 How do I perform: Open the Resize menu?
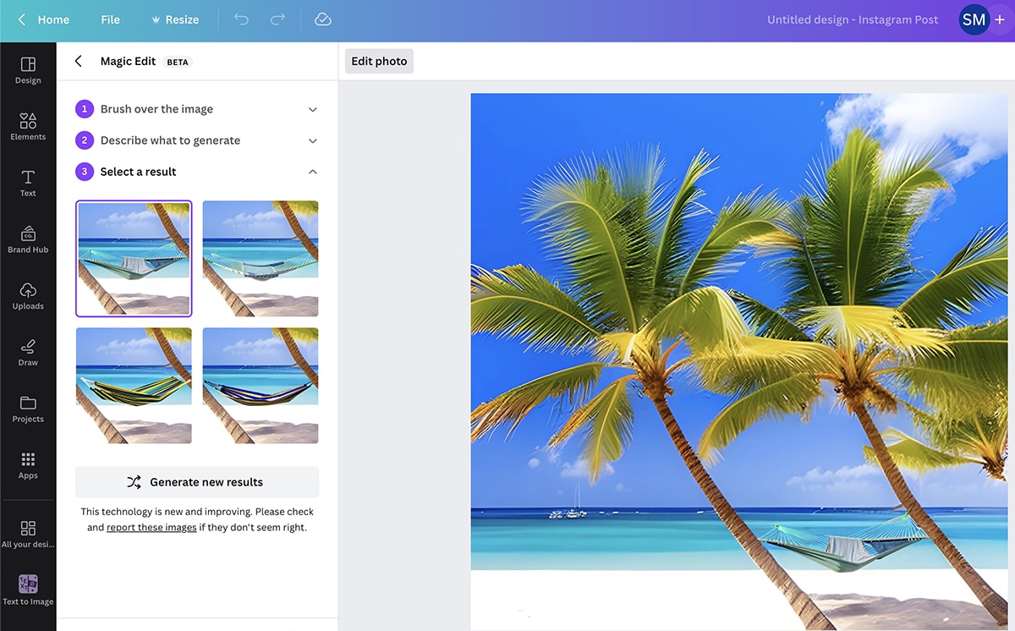click(x=174, y=19)
